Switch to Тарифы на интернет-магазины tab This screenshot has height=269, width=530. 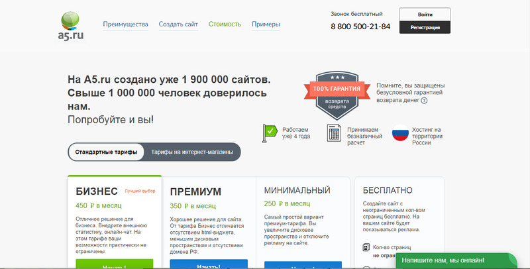pos(191,152)
